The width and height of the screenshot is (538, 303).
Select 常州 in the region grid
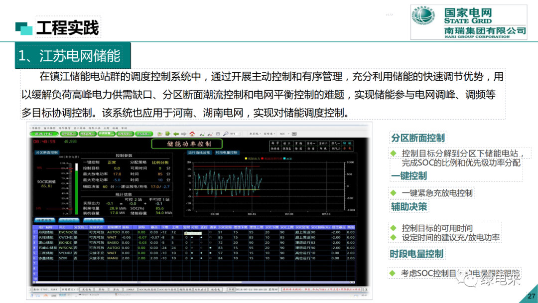(x=299, y=143)
